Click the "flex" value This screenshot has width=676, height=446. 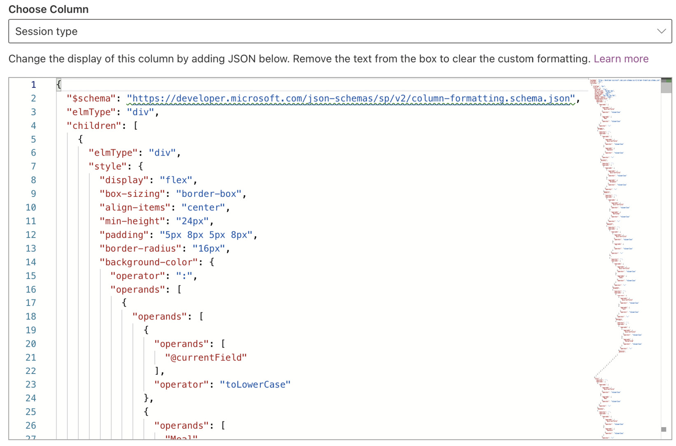[176, 180]
